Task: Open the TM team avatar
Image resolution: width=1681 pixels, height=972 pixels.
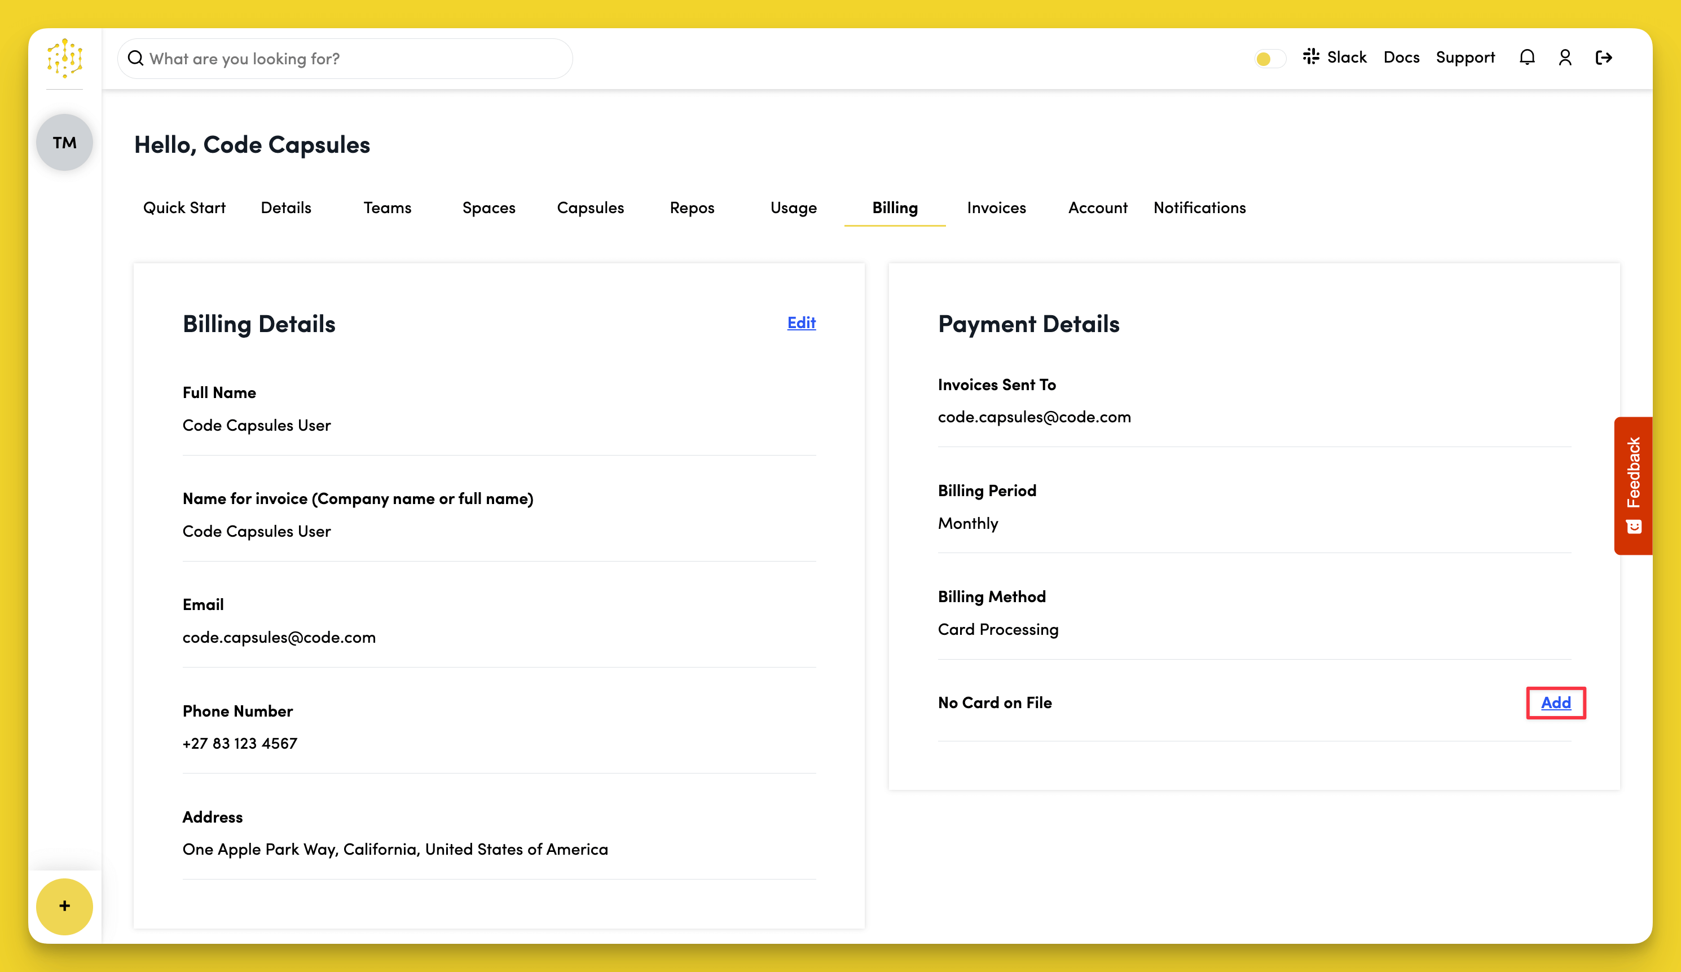Action: click(64, 142)
